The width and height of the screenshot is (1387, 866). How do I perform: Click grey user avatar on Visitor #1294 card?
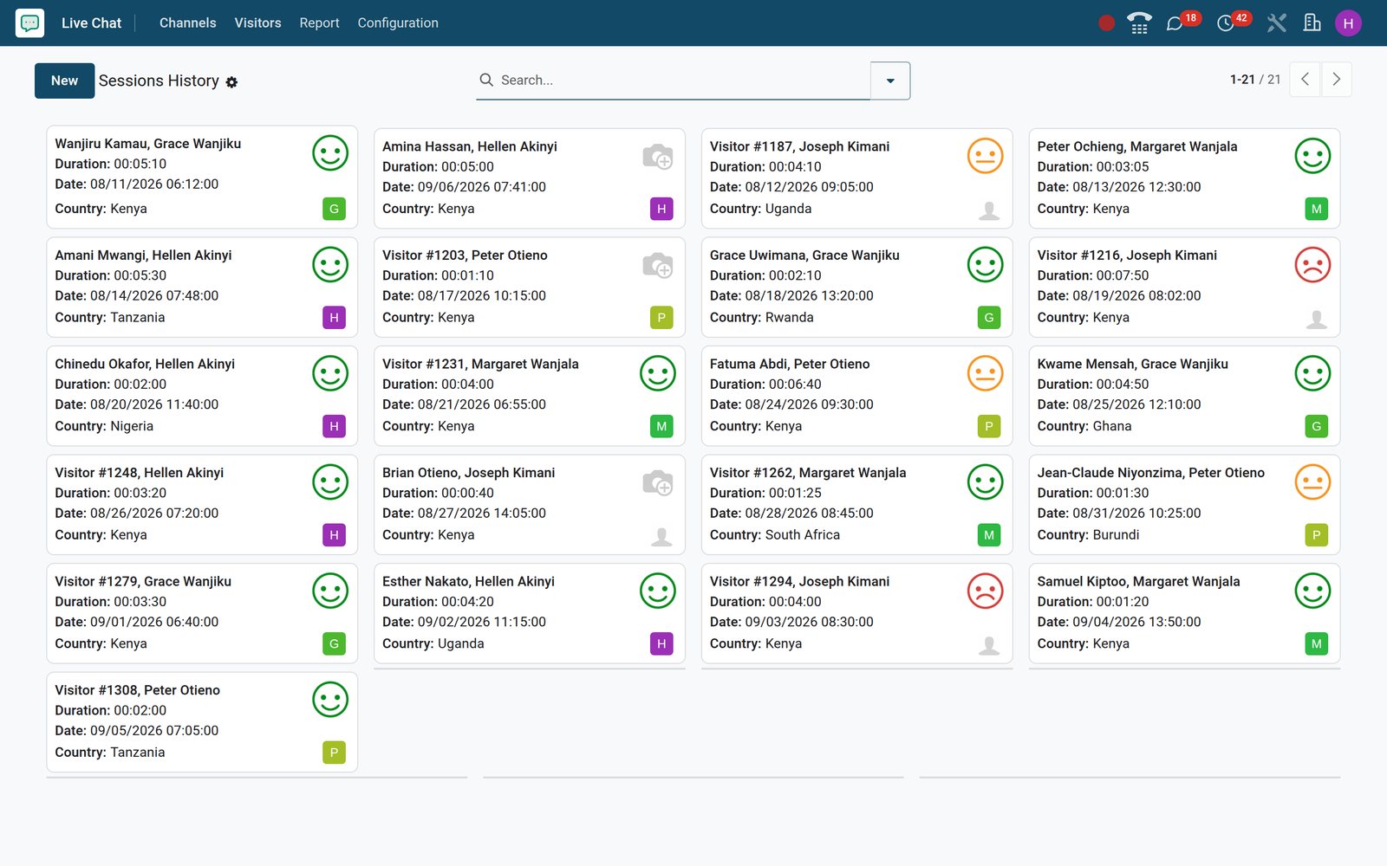pos(989,644)
